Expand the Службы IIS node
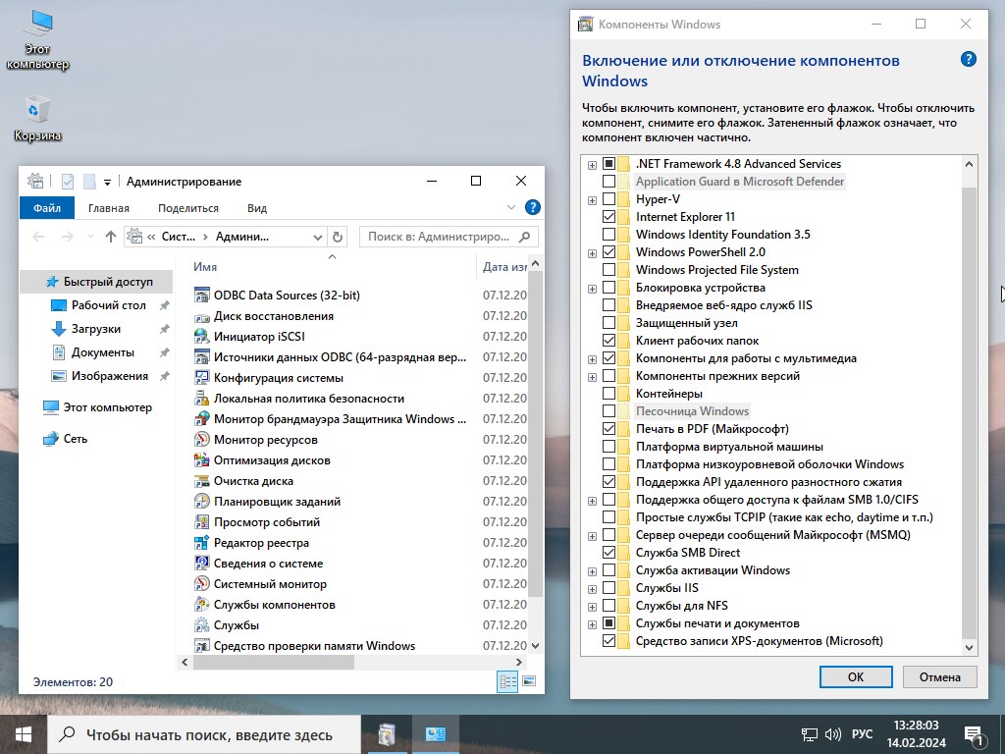 [x=592, y=589]
